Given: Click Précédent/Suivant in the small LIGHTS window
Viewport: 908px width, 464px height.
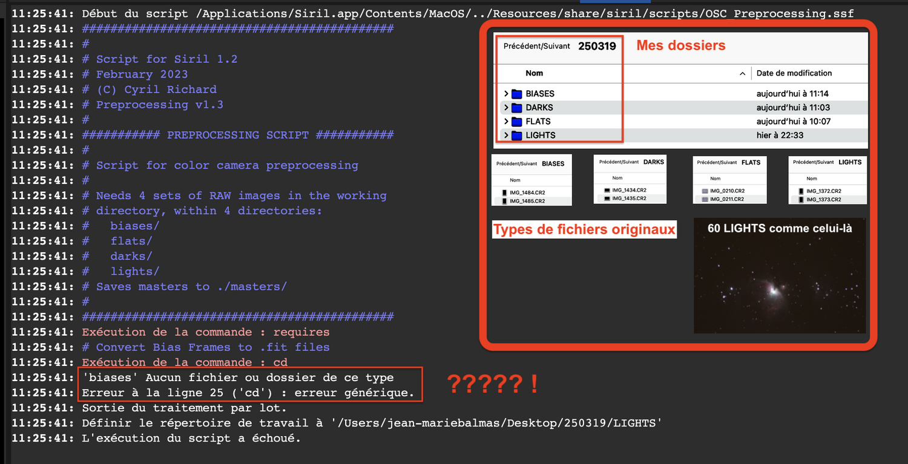Looking at the screenshot, I should click(814, 163).
